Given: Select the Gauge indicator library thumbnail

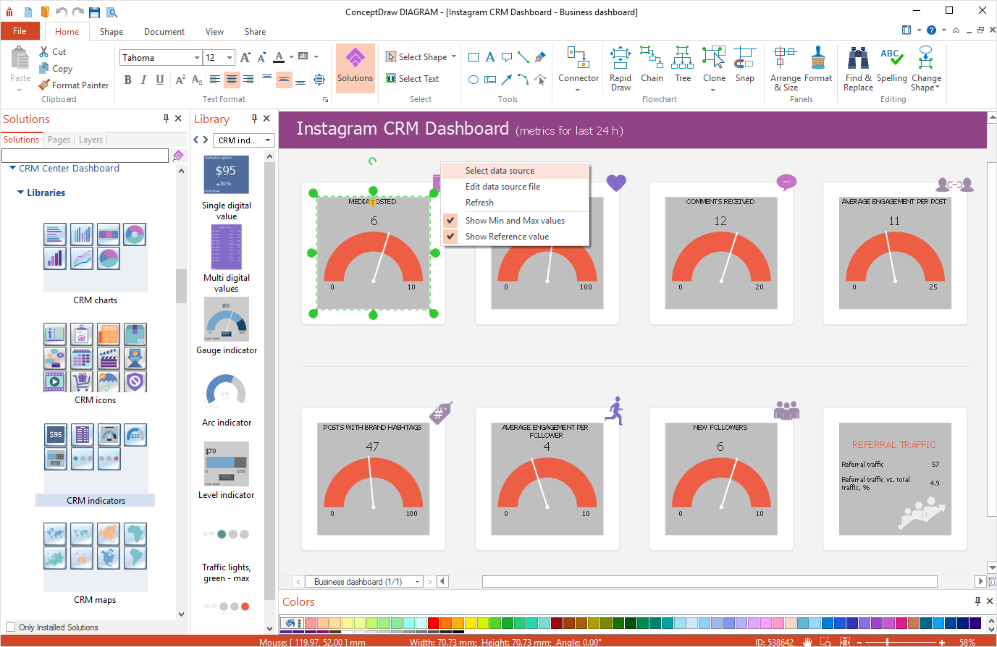Looking at the screenshot, I should click(227, 318).
